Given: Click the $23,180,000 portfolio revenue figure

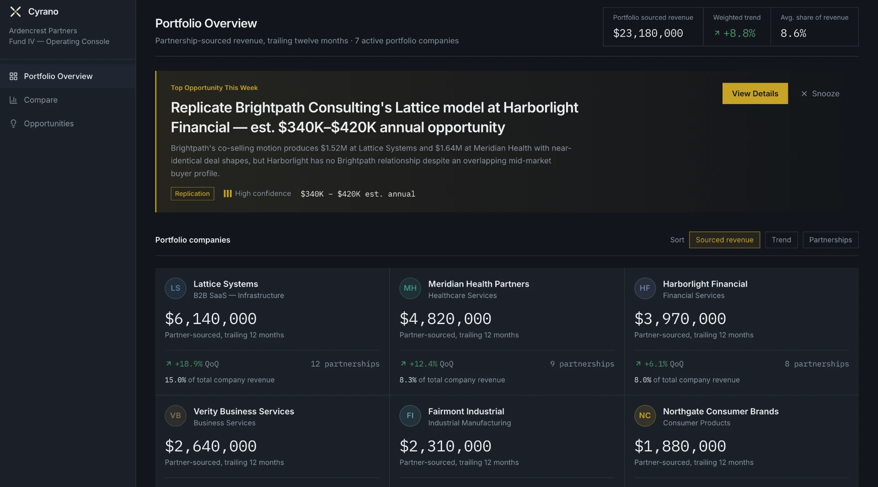Looking at the screenshot, I should coord(648,33).
